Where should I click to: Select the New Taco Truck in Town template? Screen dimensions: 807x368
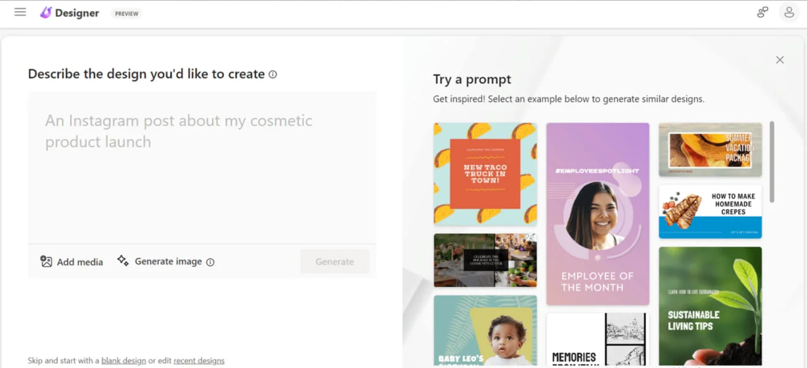coord(485,174)
